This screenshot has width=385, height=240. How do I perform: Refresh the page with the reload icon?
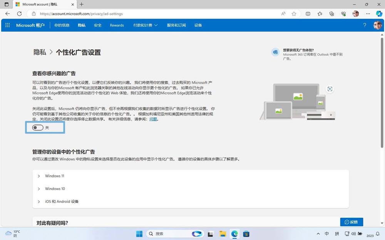coord(19,13)
